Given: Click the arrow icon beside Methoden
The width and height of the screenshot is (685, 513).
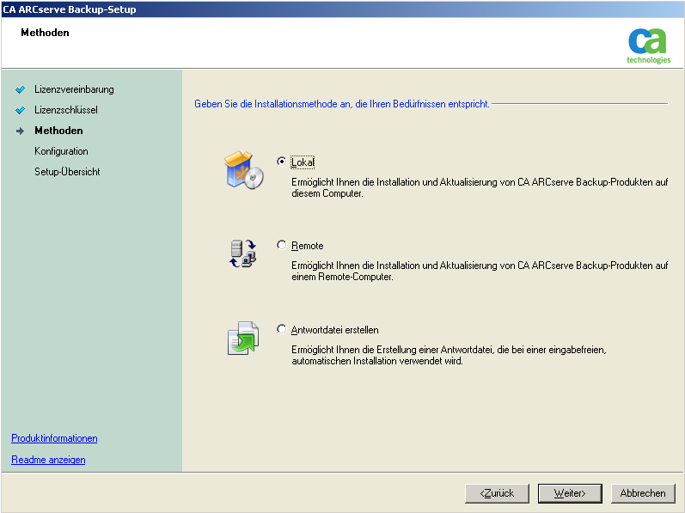Looking at the screenshot, I should click(x=21, y=131).
